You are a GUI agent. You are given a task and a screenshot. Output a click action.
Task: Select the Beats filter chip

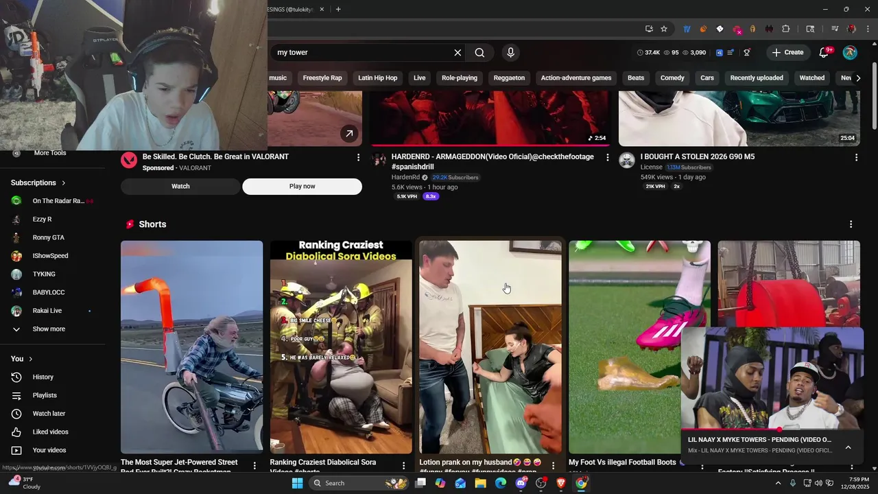coord(636,78)
